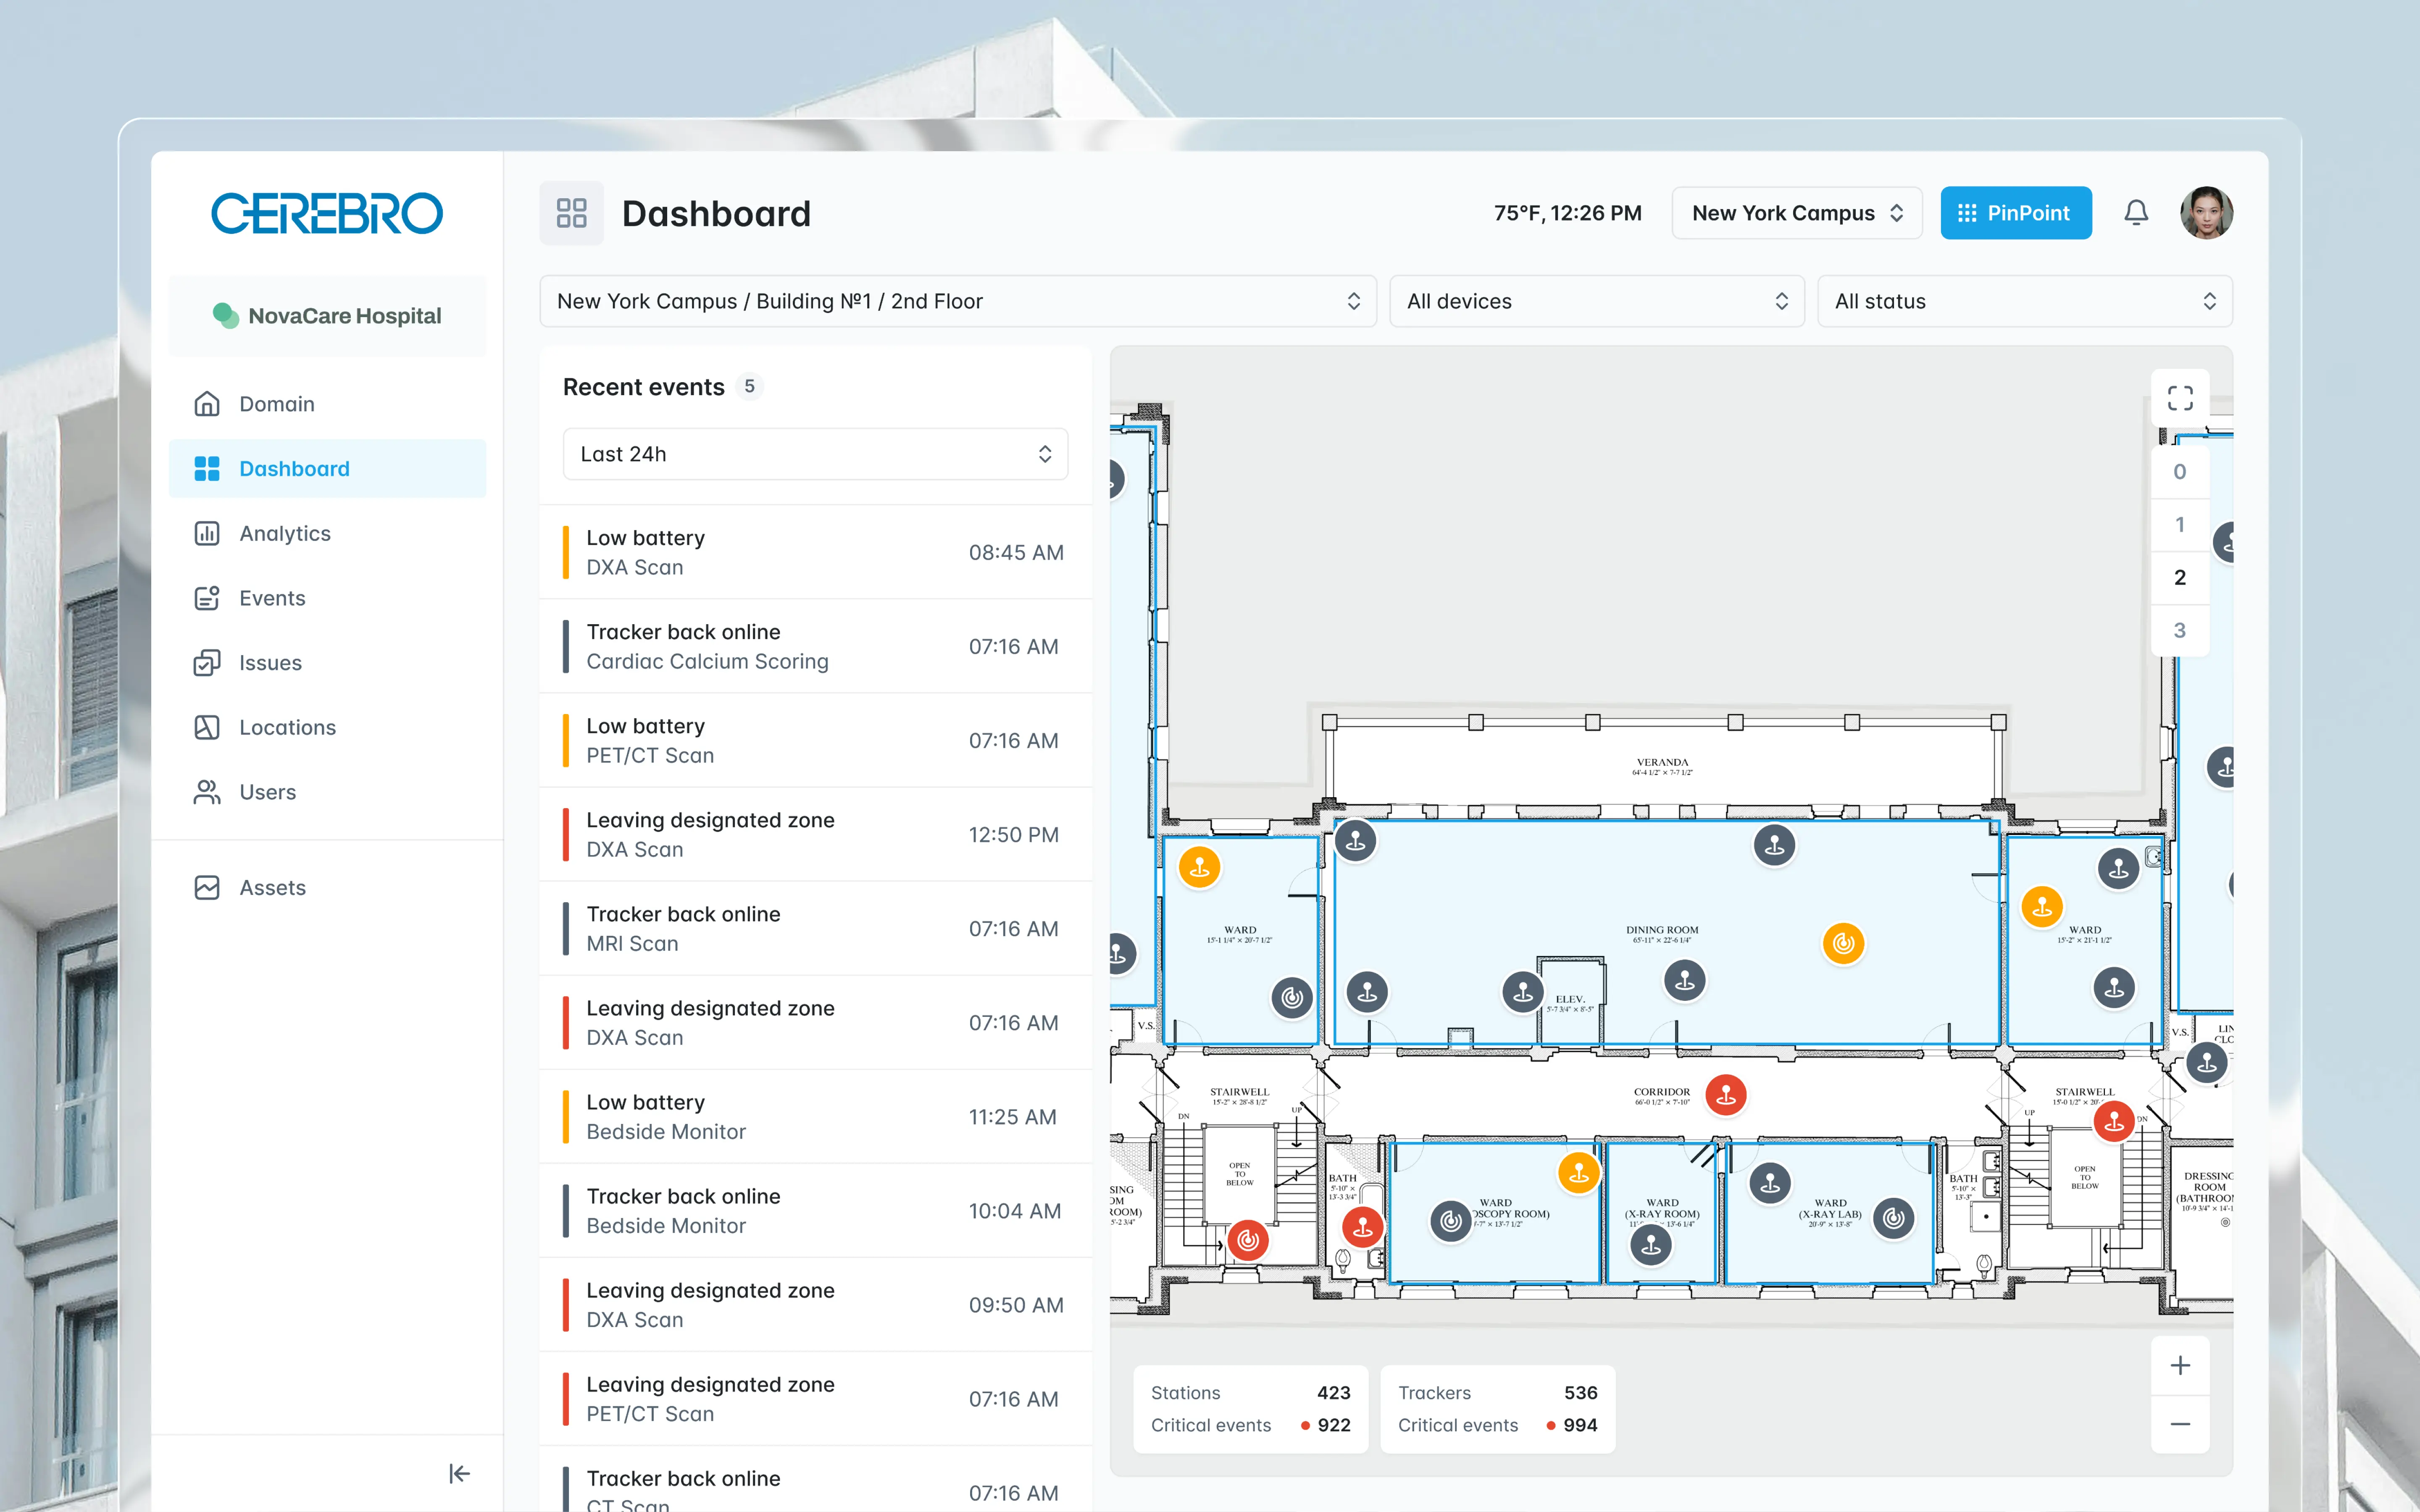This screenshot has width=2420, height=1512.
Task: Open the Low battery Bedside Monitor event
Action: (x=815, y=1117)
